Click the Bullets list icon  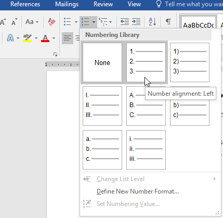click(68, 22)
